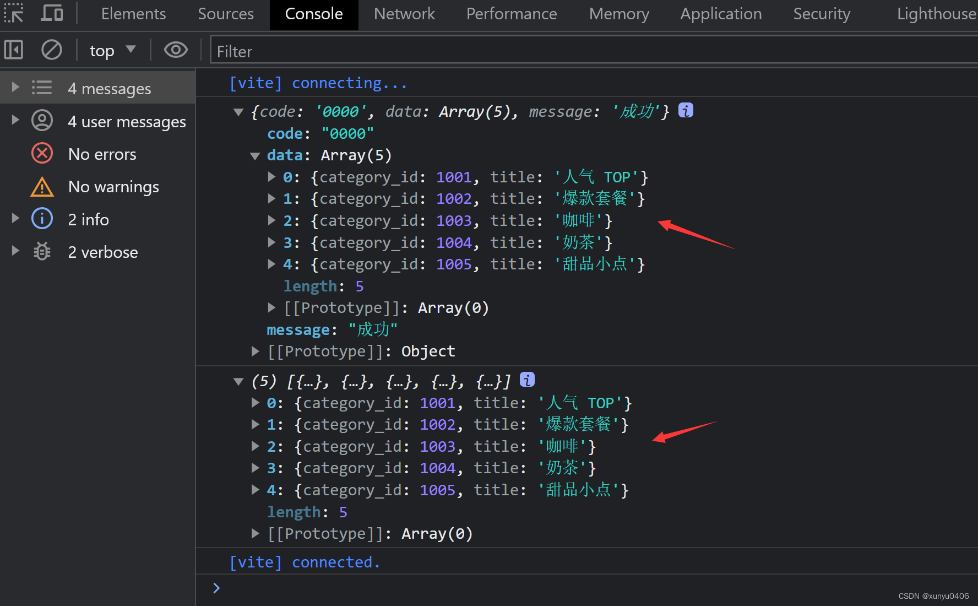Expand the last [[Prototype]]: Array(0) entry

click(x=255, y=533)
